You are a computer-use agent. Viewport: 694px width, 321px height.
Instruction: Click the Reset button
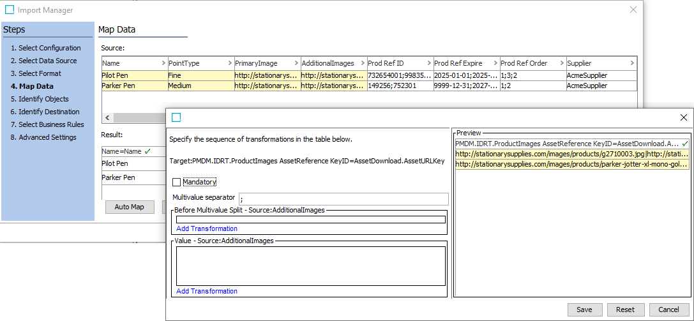coord(625,310)
